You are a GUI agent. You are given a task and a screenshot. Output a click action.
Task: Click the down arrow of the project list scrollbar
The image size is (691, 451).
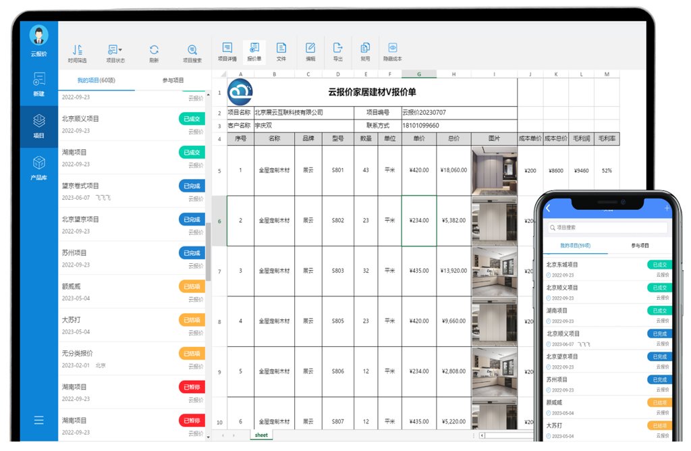[x=209, y=437]
